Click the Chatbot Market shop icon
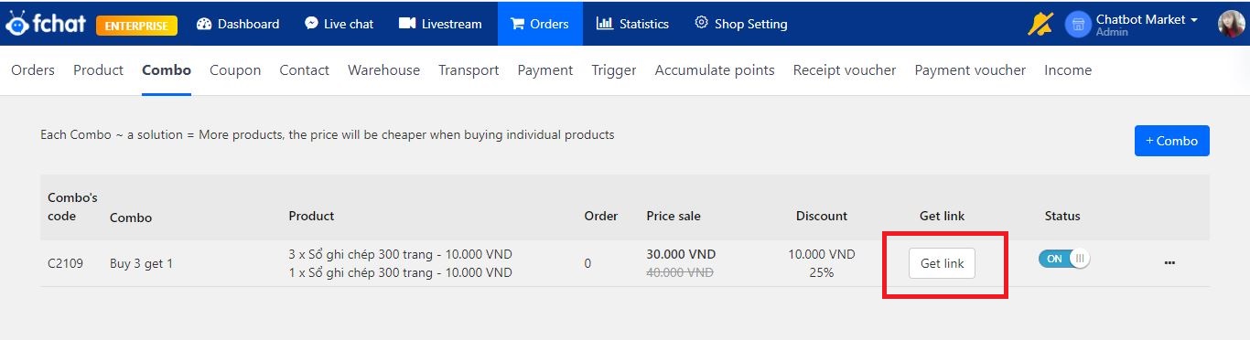Screen dimensions: 1250x340 [1078, 25]
